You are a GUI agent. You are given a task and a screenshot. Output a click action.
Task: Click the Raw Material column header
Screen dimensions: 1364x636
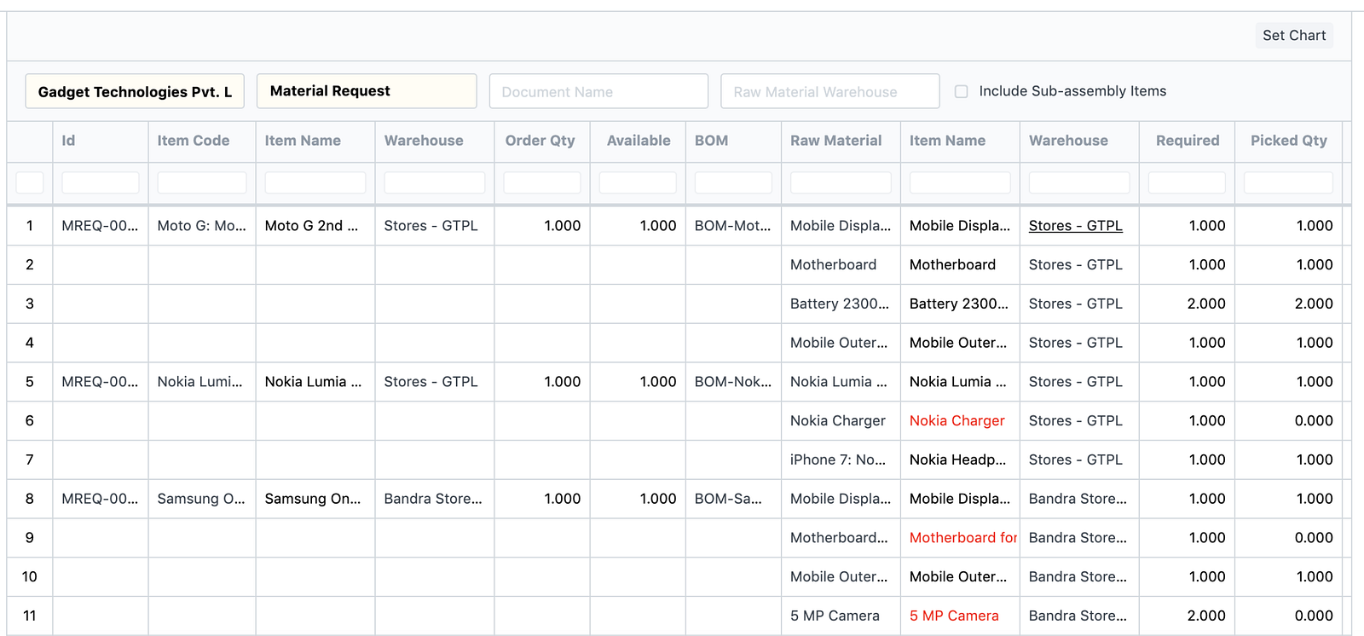coord(835,141)
